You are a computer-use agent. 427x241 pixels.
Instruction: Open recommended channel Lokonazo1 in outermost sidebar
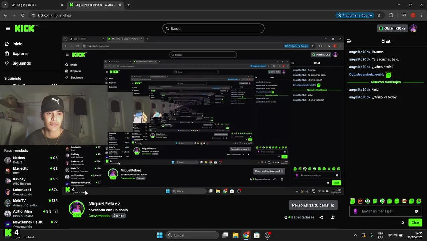coord(31,192)
